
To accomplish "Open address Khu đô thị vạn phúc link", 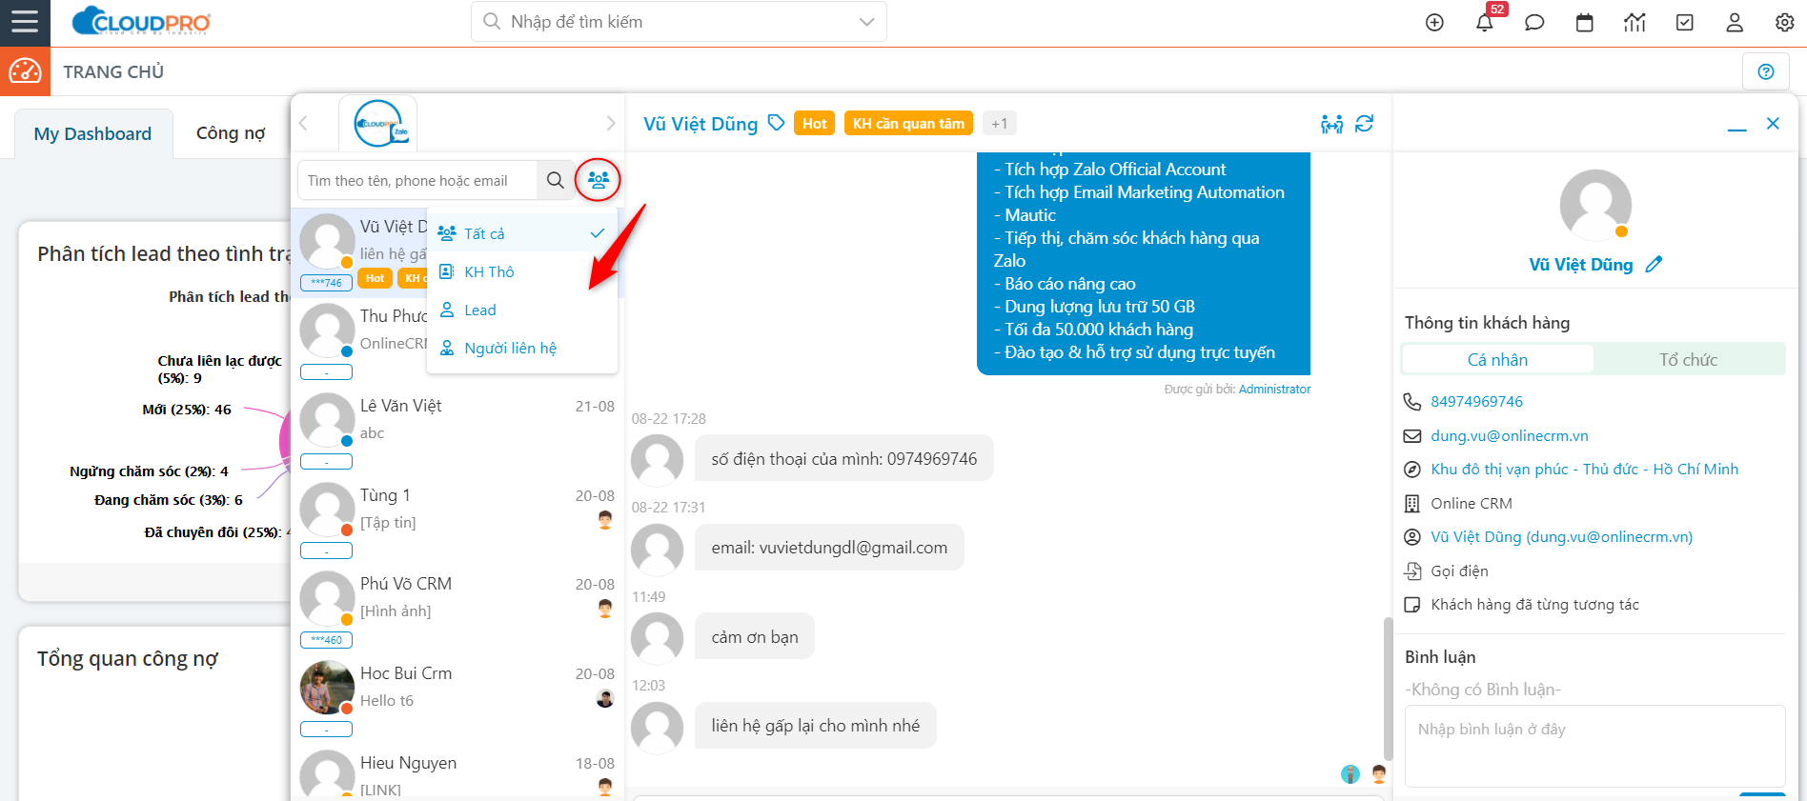I will (1584, 470).
